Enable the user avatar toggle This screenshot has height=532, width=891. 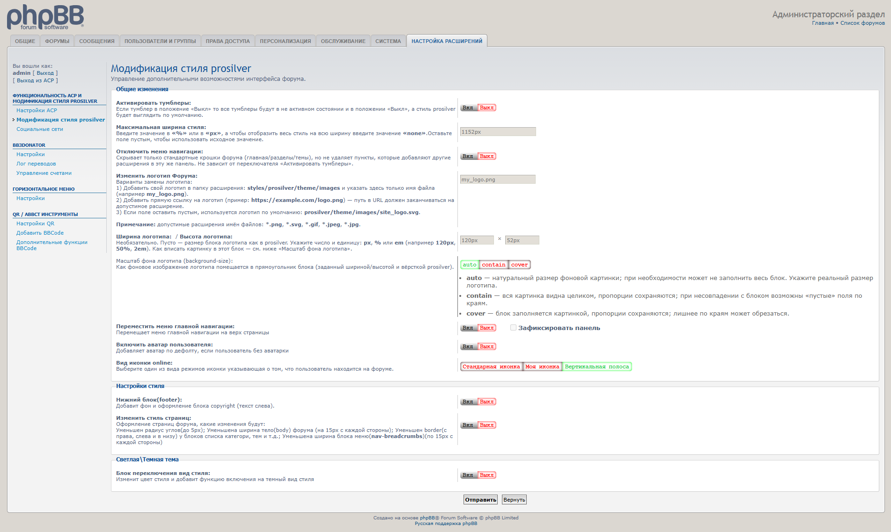click(468, 347)
